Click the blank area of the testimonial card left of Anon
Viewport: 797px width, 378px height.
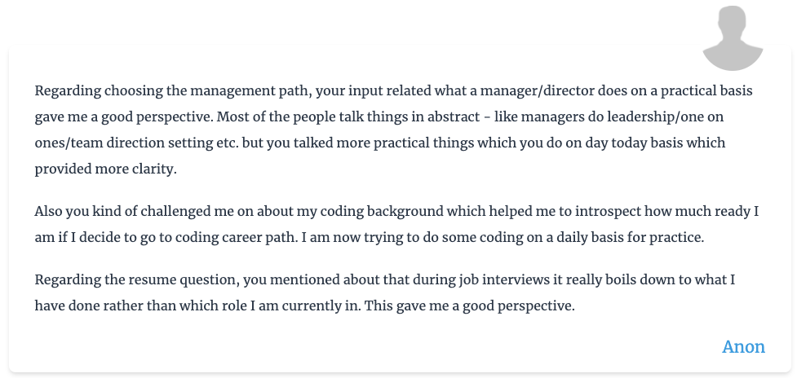(408, 347)
